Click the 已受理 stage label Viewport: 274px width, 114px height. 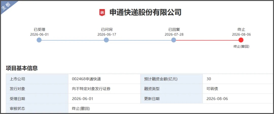tap(40, 29)
